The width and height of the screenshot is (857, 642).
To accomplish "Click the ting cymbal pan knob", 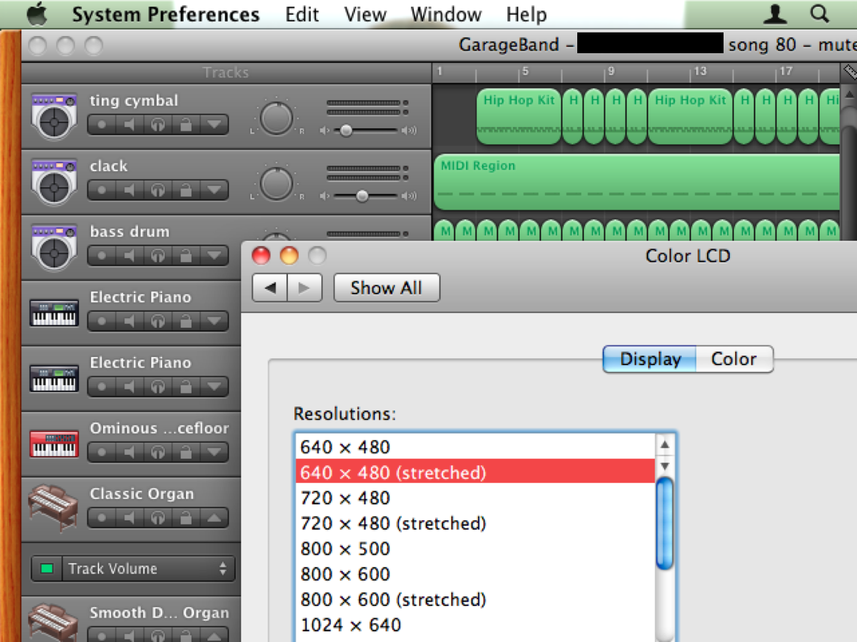I will click(276, 119).
